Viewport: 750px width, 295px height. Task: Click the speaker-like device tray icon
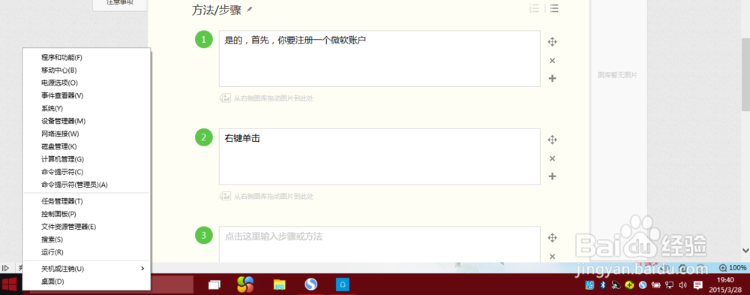[x=616, y=285]
